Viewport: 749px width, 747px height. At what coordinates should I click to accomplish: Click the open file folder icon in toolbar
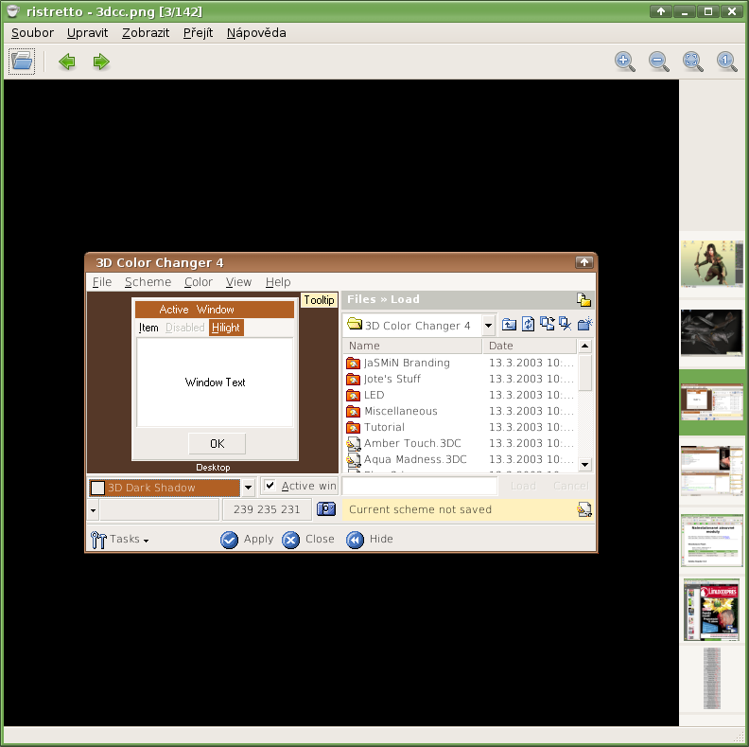(22, 62)
